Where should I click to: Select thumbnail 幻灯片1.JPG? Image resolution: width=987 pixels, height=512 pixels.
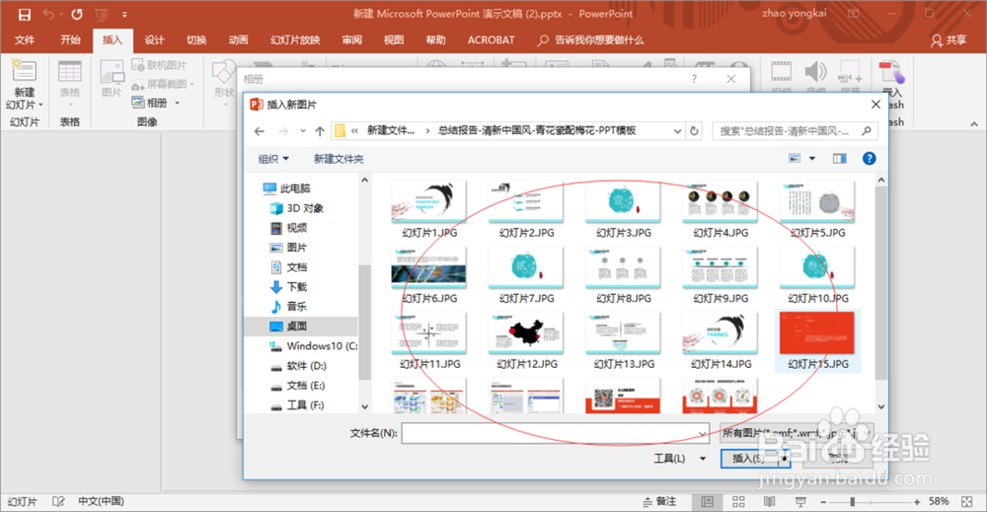point(429,209)
